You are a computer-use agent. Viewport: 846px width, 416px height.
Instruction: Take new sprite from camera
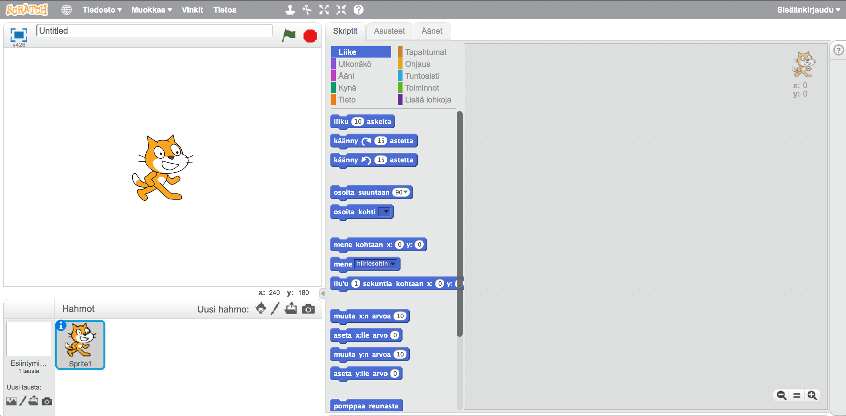coord(308,309)
